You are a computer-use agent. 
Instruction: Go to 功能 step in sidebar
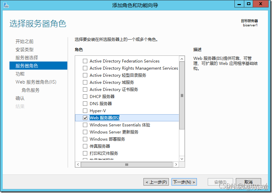point(20,74)
